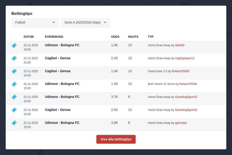232x155 pixels.
Task: Open GamblingSport19 link on Udinese tip
Action: (186, 97)
